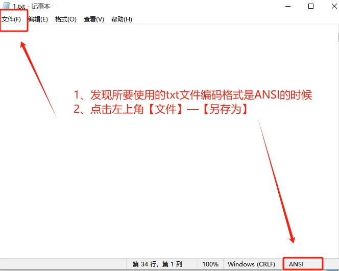Close the 1.txt Notepad window
This screenshot has height=271, width=339.
(x=334, y=6)
